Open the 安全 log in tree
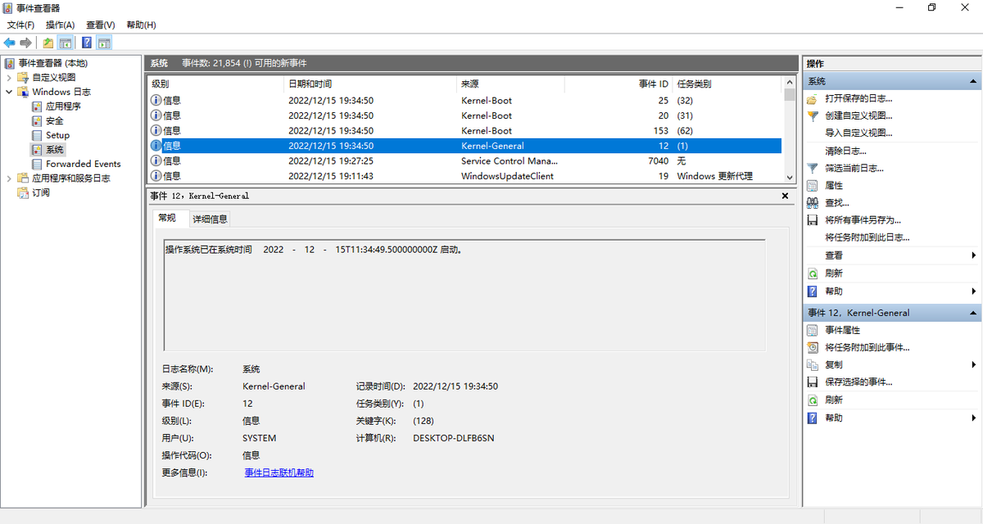This screenshot has width=983, height=524. click(x=54, y=120)
